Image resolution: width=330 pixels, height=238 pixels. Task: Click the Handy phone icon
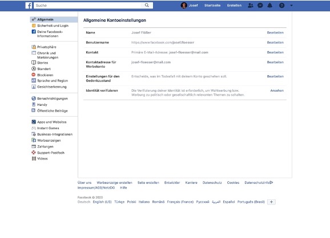[34, 104]
